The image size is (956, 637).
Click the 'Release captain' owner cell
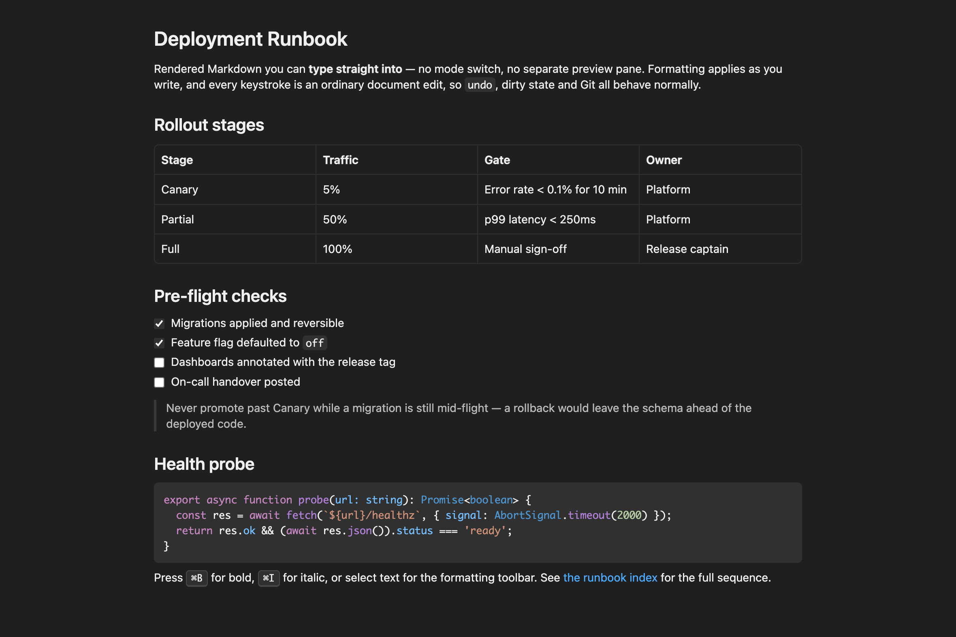[720, 249]
